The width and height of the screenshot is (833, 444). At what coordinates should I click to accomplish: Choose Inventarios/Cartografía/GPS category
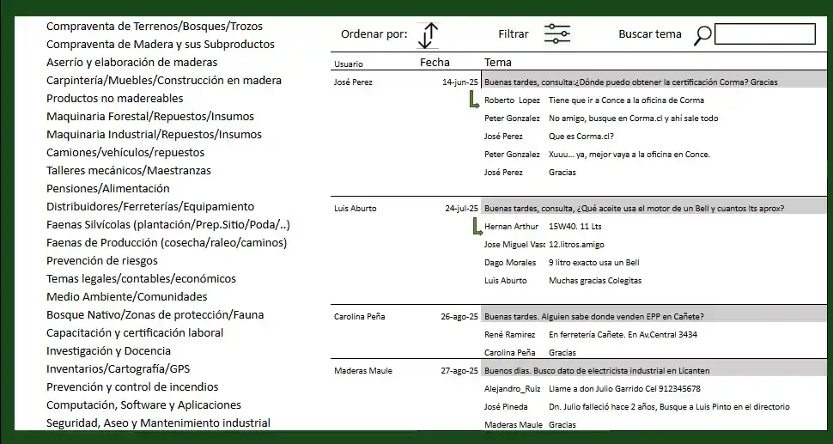(x=118, y=368)
